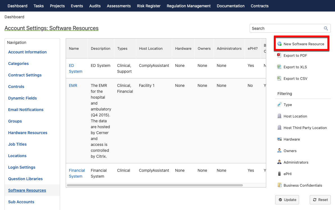The height and width of the screenshot is (210, 335).
Task: Focus the Search input field
Action: (x=286, y=28)
